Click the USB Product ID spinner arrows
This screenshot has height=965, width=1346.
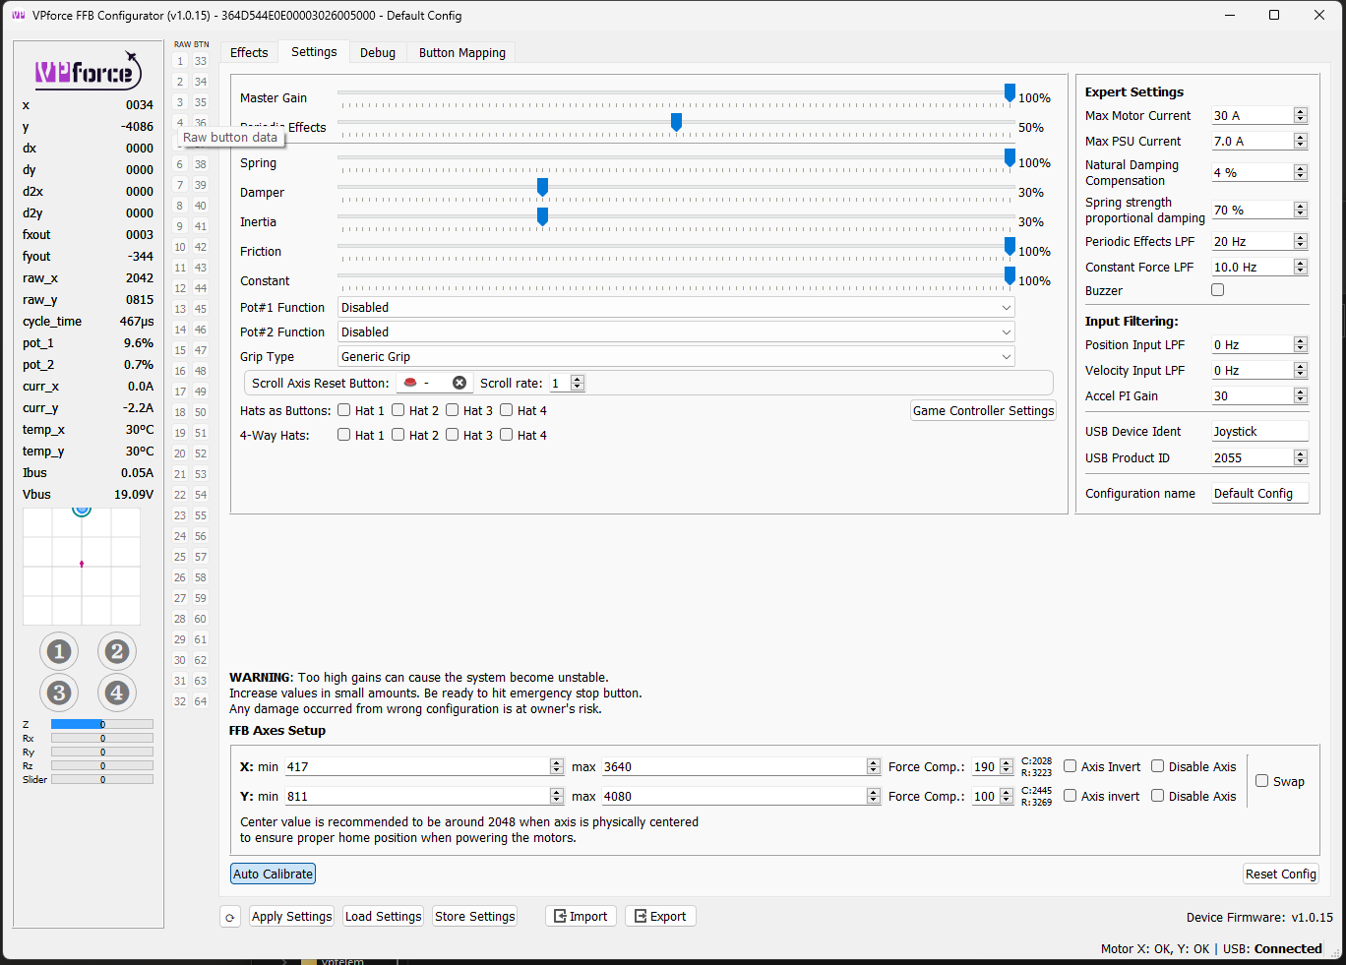(1301, 457)
